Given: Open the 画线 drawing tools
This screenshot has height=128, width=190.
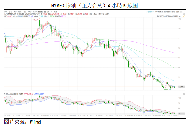Looking at the screenshot, I should (x=173, y=12).
